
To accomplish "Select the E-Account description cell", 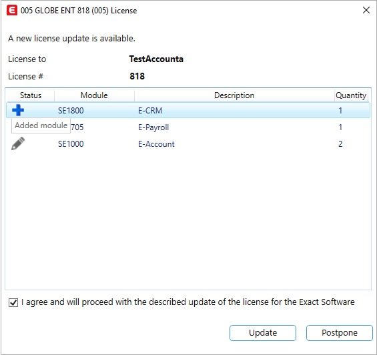I will pyautogui.click(x=156, y=144).
